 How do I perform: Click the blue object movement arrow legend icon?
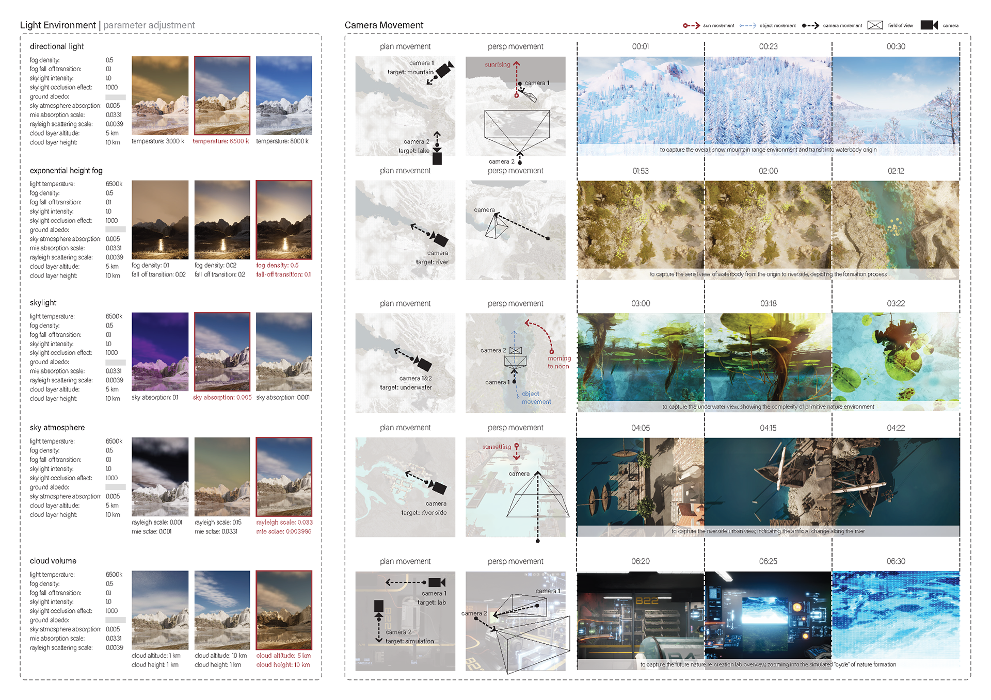pyautogui.click(x=747, y=25)
